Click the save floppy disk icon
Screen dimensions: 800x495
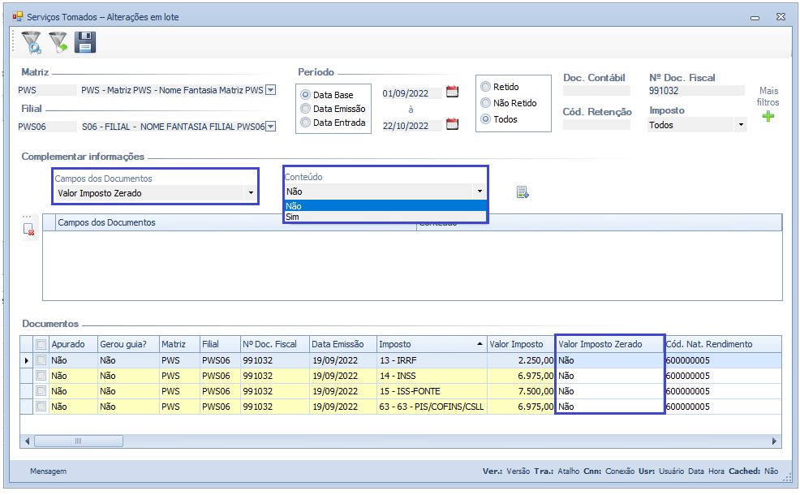tap(85, 42)
